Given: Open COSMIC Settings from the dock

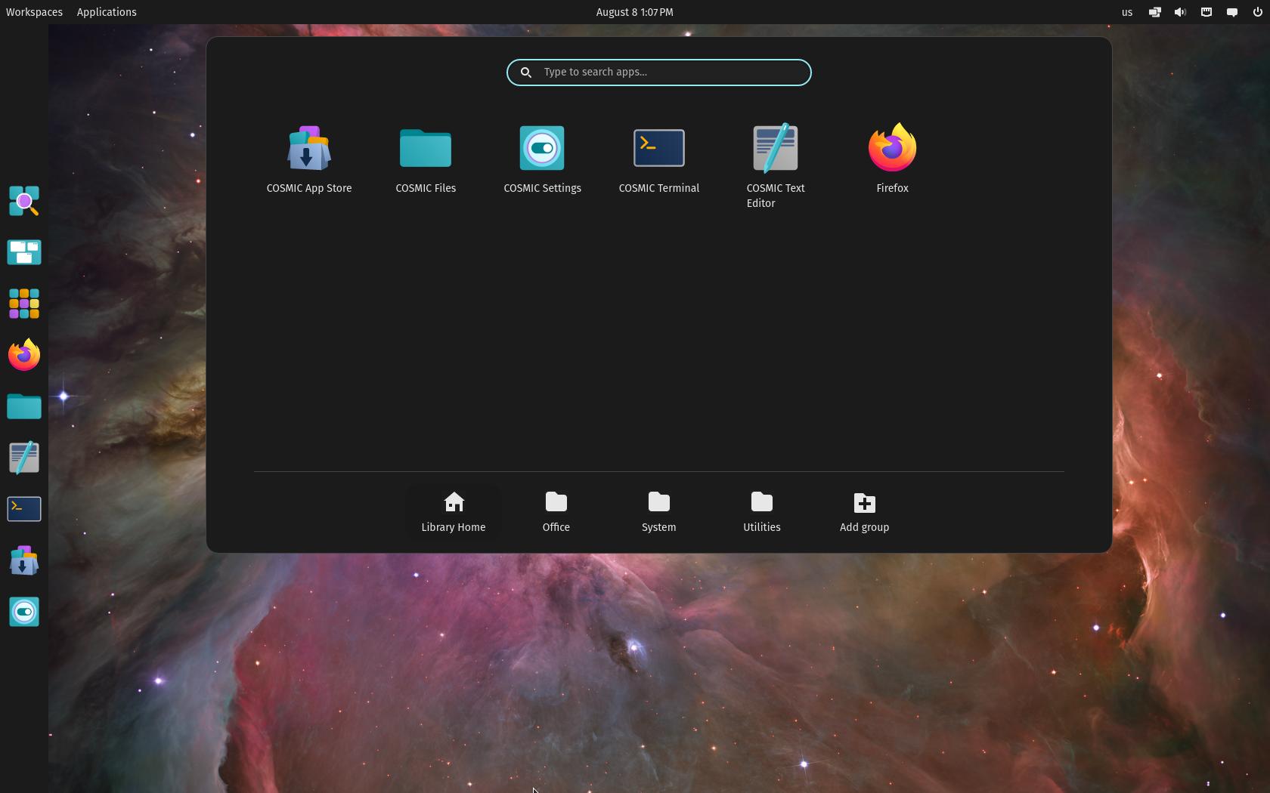Looking at the screenshot, I should (x=24, y=612).
